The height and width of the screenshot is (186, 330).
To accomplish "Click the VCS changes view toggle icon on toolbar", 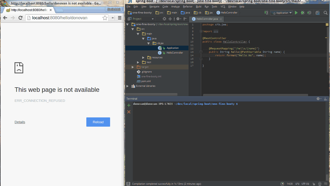I will (318, 12).
